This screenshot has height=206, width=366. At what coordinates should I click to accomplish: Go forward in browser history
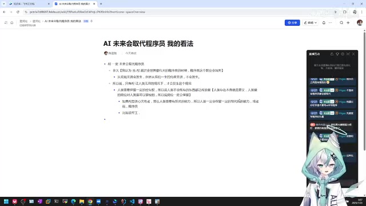(11, 12)
